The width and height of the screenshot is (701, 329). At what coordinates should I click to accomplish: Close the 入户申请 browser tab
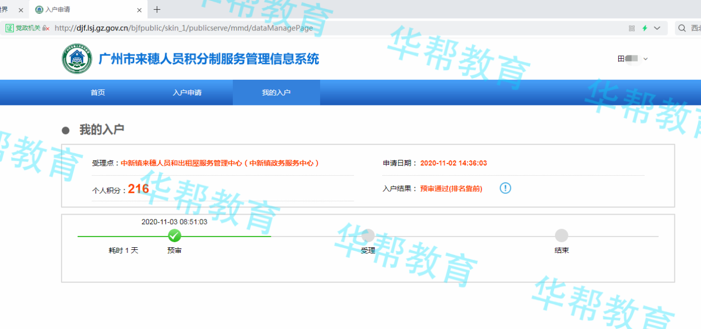pyautogui.click(x=139, y=10)
